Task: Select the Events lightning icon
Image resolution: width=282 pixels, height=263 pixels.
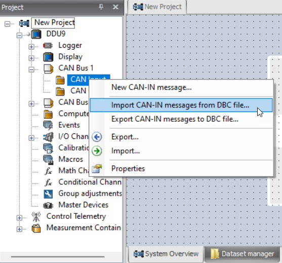Action: [48, 125]
